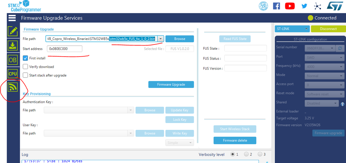
Task: Open the YouTube link icon
Action: tap(290, 6)
